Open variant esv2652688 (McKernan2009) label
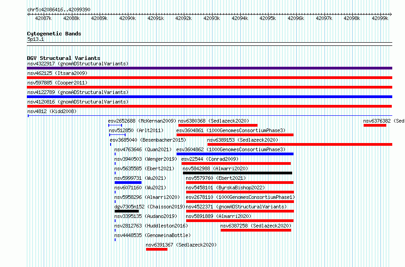This screenshot has height=267, width=405. [x=142, y=121]
